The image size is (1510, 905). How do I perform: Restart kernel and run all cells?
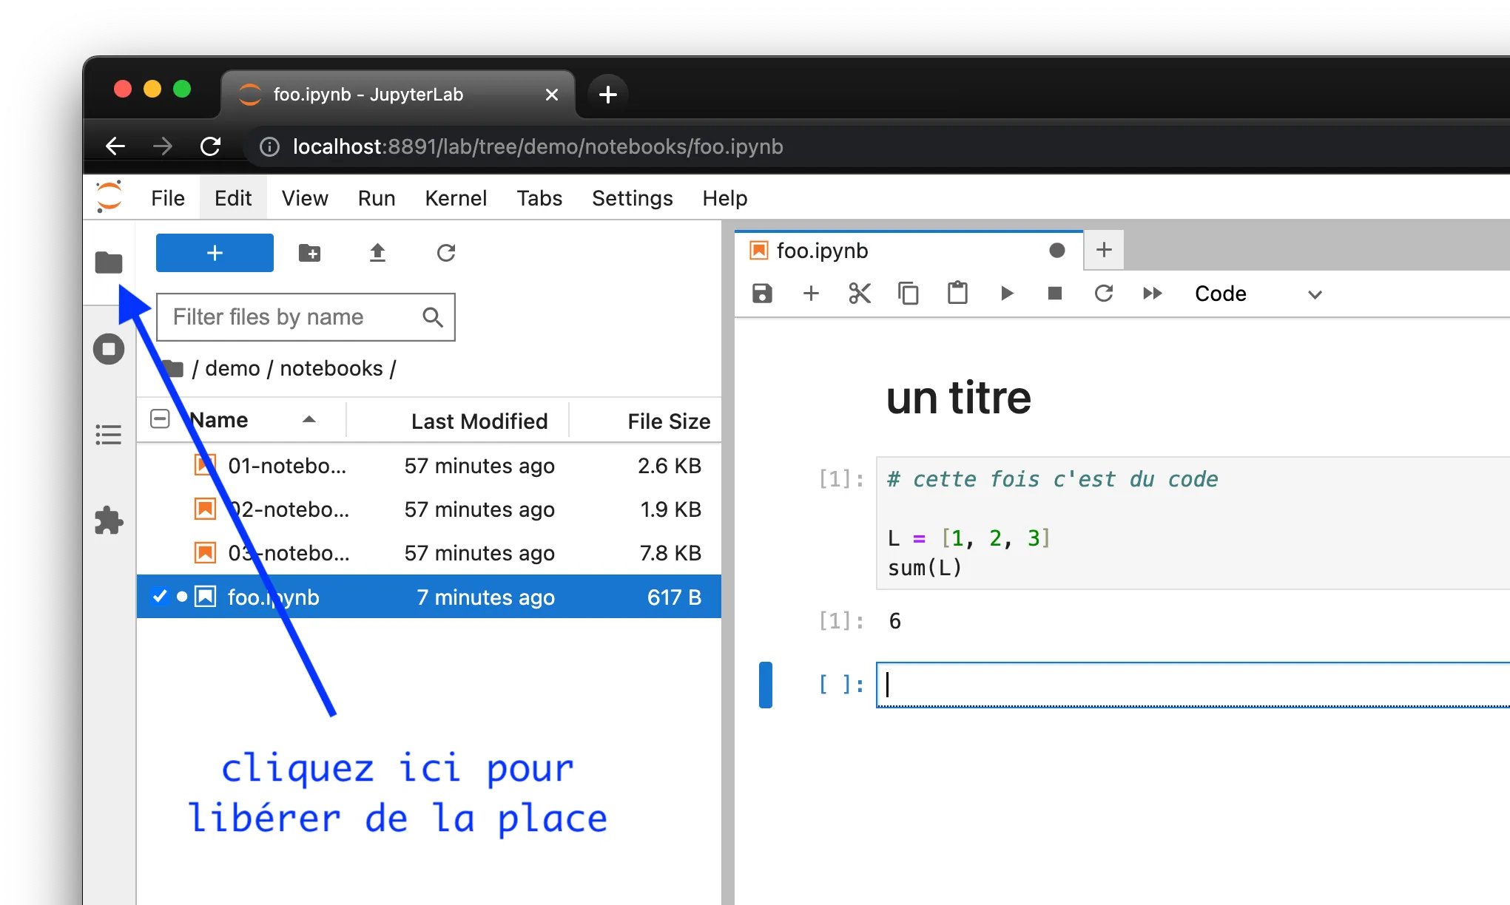[1152, 294]
